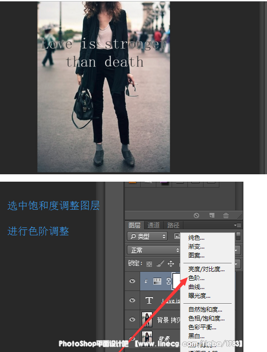Select the Love is text layer name

(171, 301)
